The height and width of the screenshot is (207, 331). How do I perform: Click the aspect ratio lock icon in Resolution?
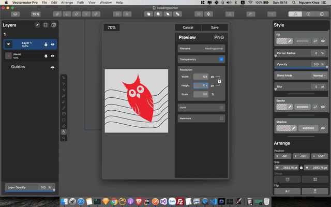tap(219, 81)
